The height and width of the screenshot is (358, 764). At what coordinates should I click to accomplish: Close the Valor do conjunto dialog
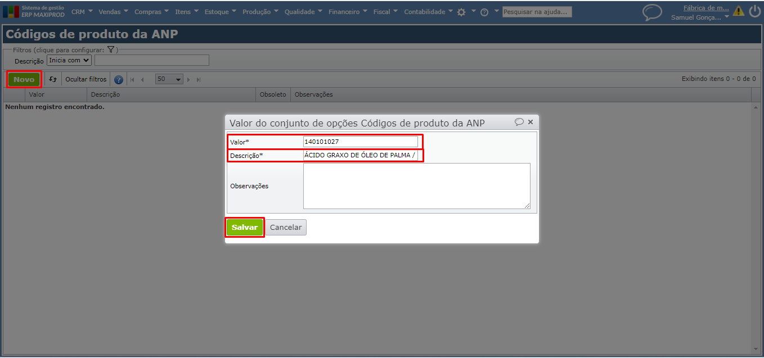[x=531, y=121]
